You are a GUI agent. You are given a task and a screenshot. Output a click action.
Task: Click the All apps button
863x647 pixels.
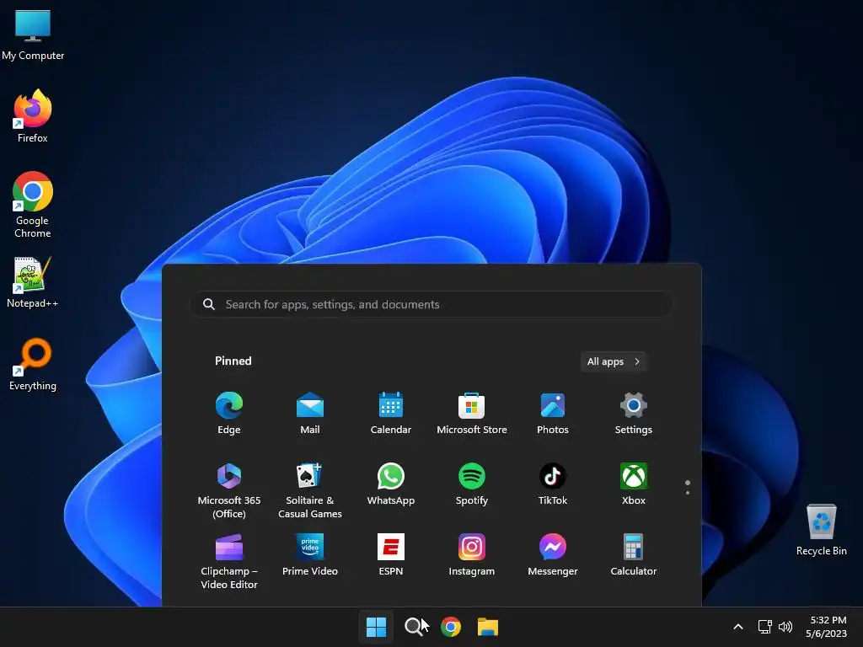tap(614, 361)
